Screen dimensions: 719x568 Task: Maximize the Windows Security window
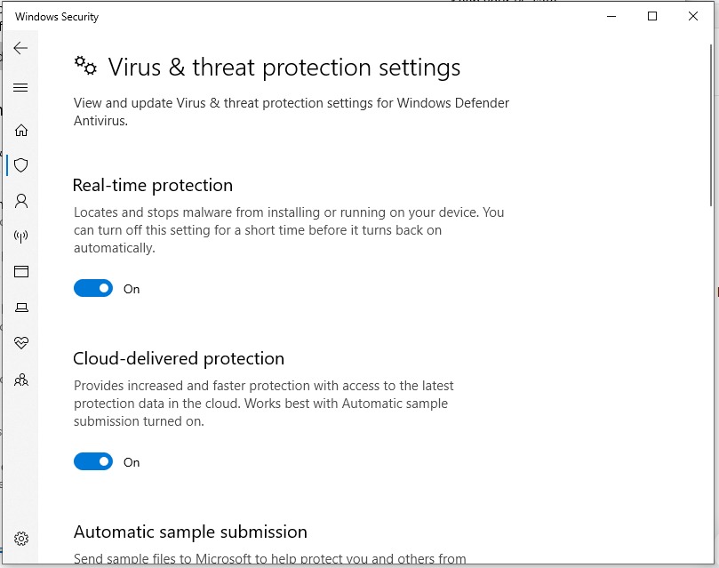[x=652, y=16]
